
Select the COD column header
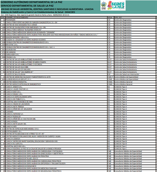click(x=3, y=17)
